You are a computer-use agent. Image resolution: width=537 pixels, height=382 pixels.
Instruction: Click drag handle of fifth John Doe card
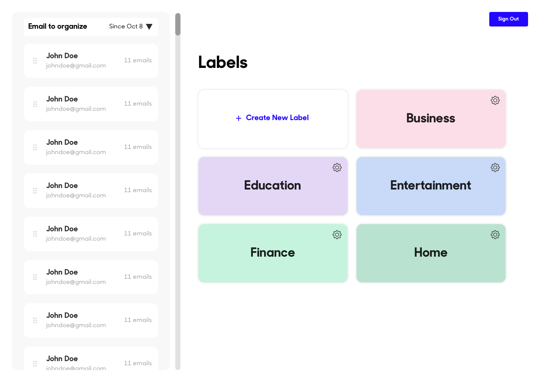coord(35,234)
